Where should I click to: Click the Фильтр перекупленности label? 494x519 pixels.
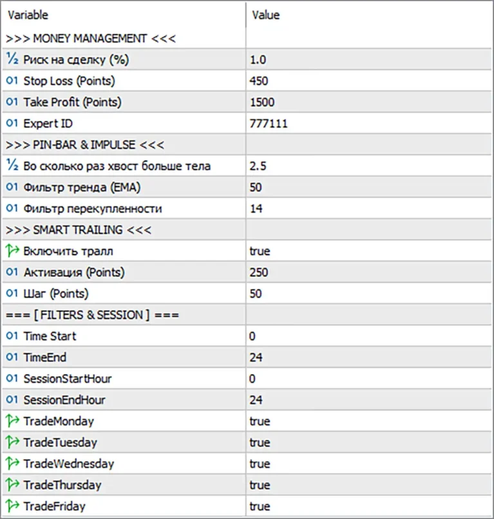click(93, 208)
